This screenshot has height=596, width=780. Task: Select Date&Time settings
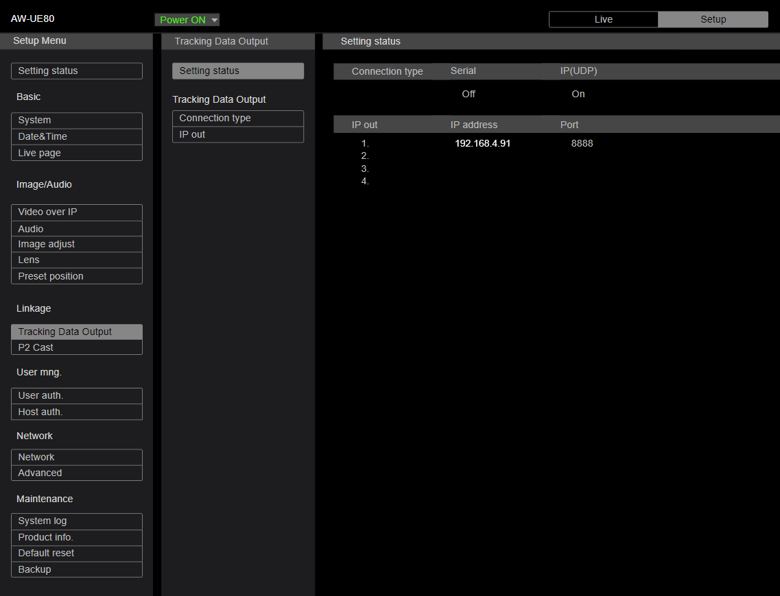pyautogui.click(x=77, y=136)
